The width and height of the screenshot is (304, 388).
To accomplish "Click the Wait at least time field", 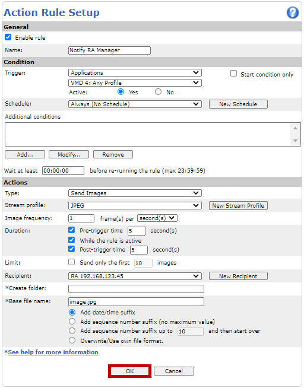I will tap(63, 171).
